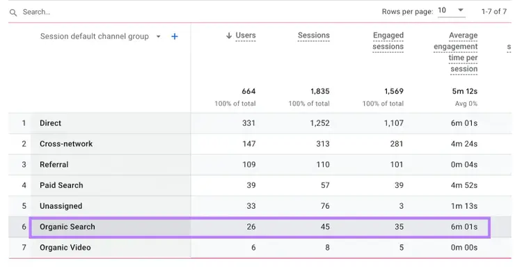
Task: Click Cross-network sessions value 313
Action: click(x=323, y=144)
